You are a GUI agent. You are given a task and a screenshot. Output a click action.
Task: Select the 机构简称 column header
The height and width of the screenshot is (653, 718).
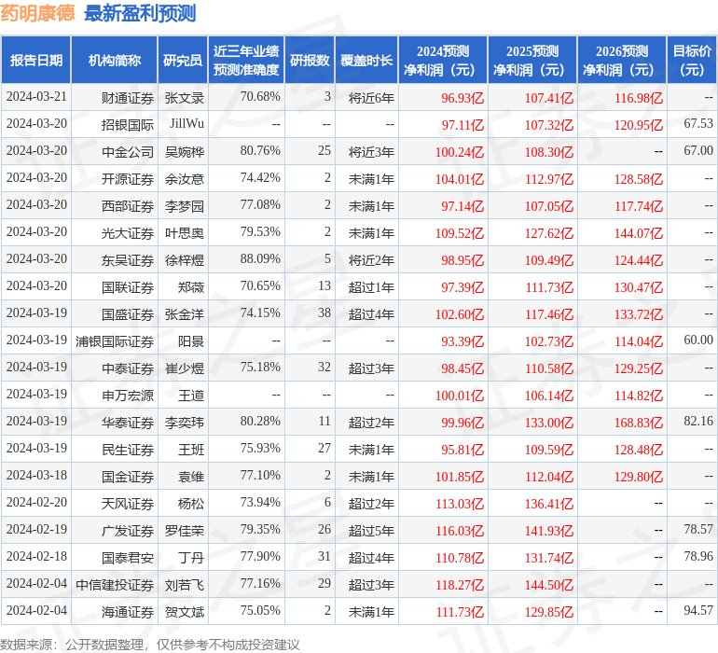(x=115, y=60)
